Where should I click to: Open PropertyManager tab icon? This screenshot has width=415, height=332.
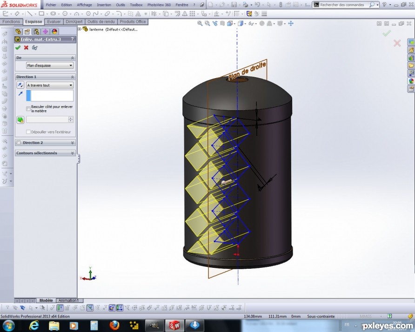tap(27, 32)
